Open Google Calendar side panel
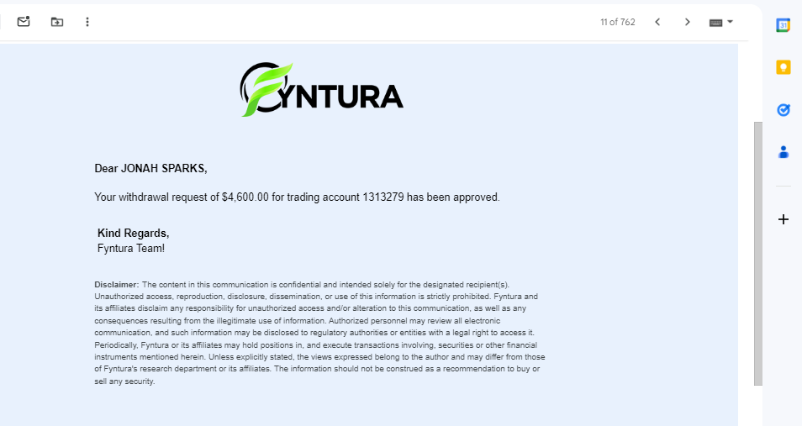Image resolution: width=802 pixels, height=426 pixels. tap(783, 25)
